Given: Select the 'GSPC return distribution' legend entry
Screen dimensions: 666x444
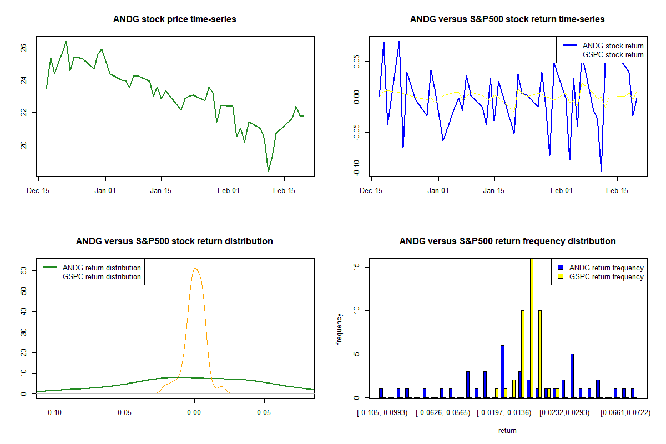Looking at the screenshot, I should coord(102,276).
